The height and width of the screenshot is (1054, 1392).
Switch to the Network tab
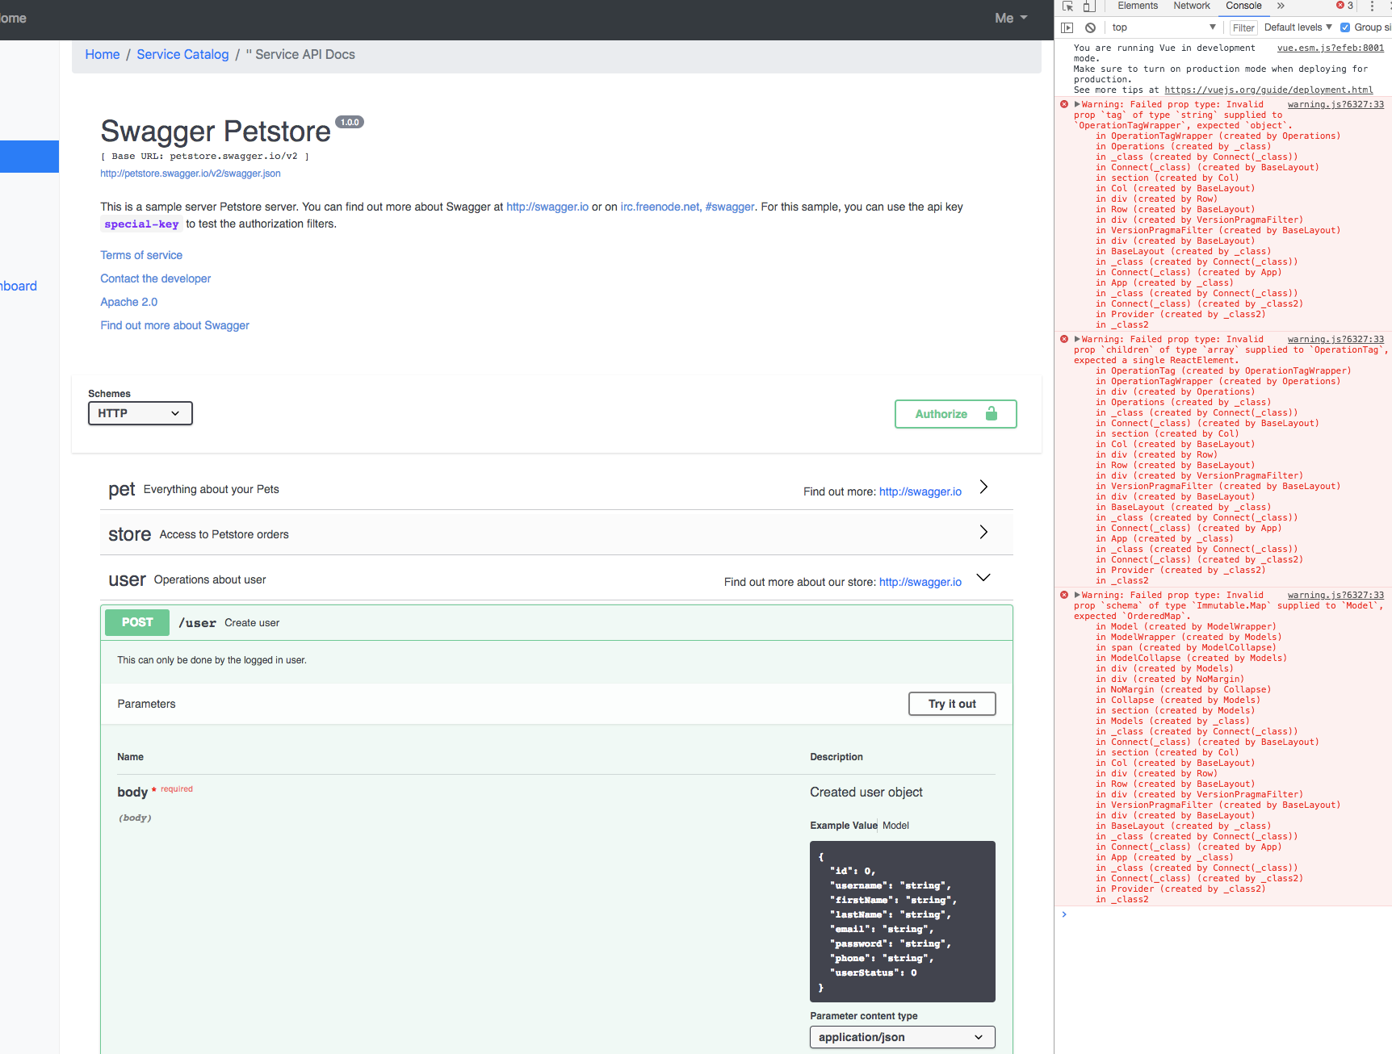tap(1191, 6)
